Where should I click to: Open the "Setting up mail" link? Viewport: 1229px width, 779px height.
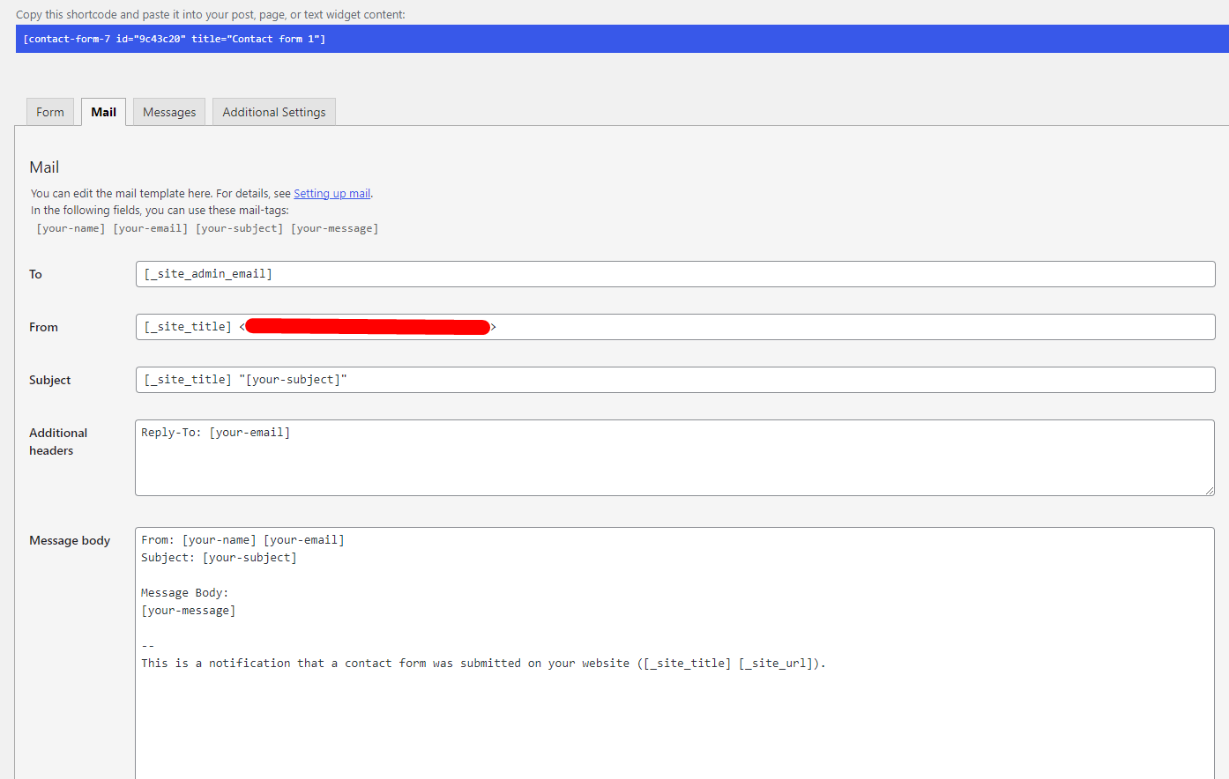[x=331, y=193]
